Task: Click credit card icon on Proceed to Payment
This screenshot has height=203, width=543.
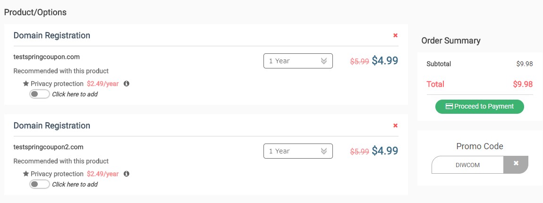Action: pos(449,106)
